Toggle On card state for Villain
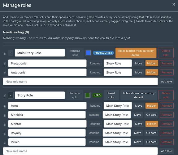This screenshot has width=178, height=155. tap(151, 142)
